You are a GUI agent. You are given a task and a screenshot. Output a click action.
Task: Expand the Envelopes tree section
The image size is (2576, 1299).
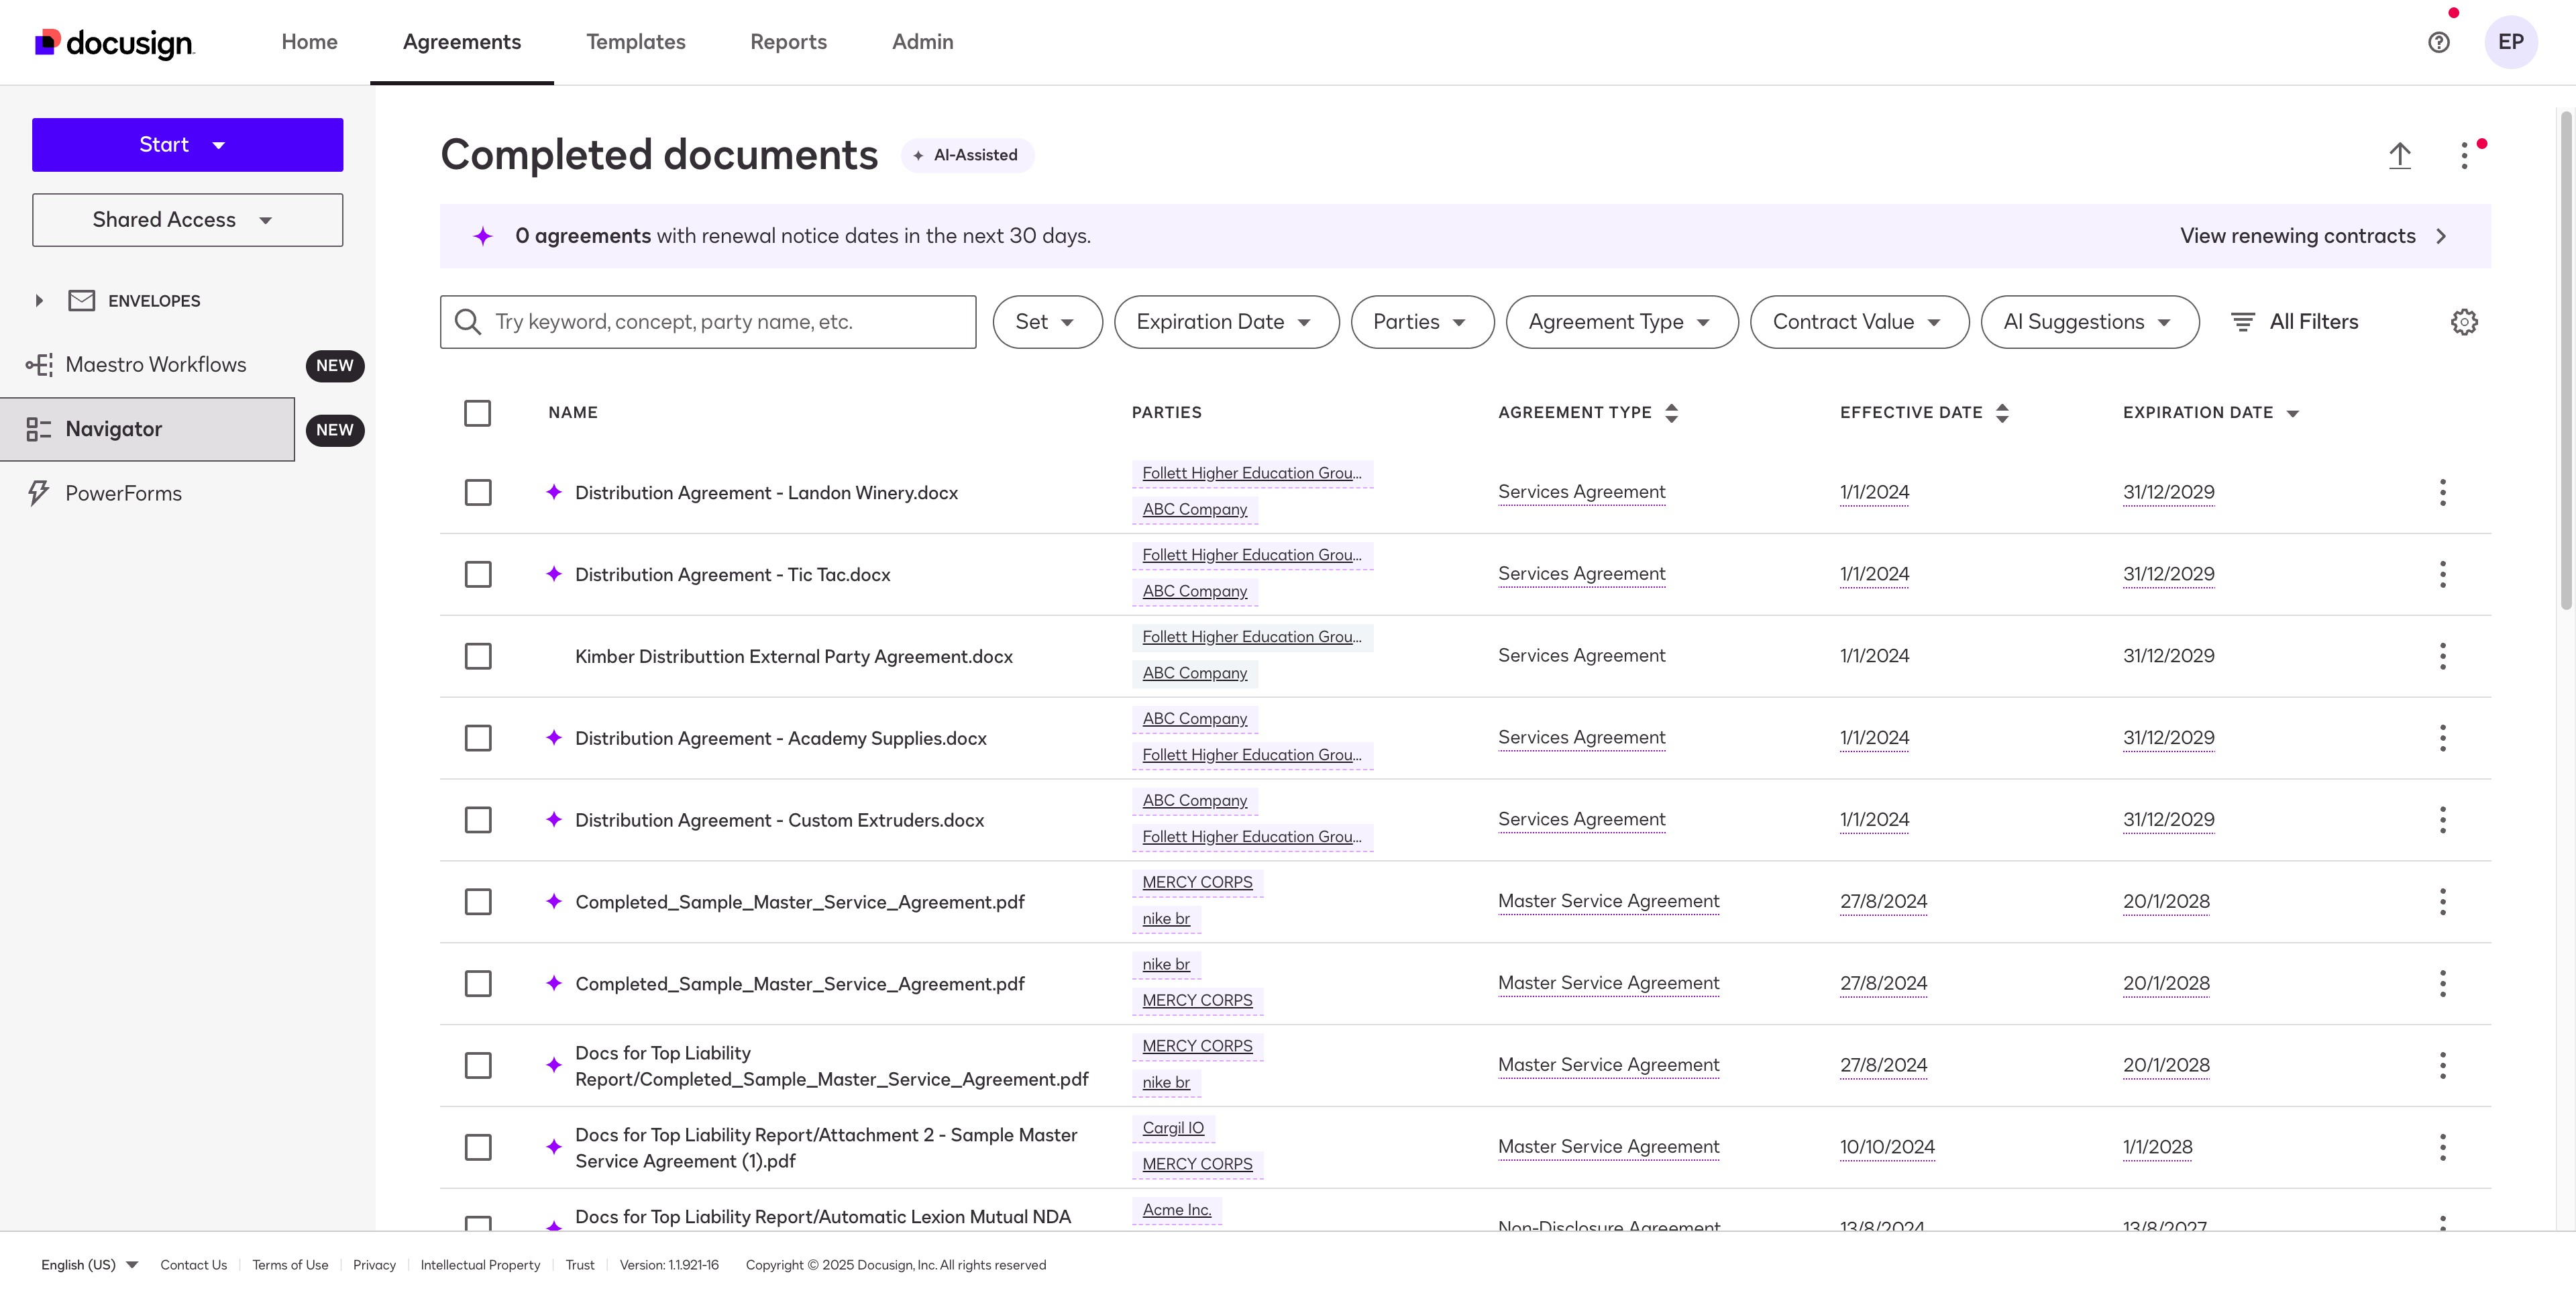pyautogui.click(x=39, y=301)
